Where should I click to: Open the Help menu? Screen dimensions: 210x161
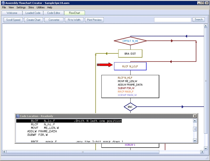50,8
